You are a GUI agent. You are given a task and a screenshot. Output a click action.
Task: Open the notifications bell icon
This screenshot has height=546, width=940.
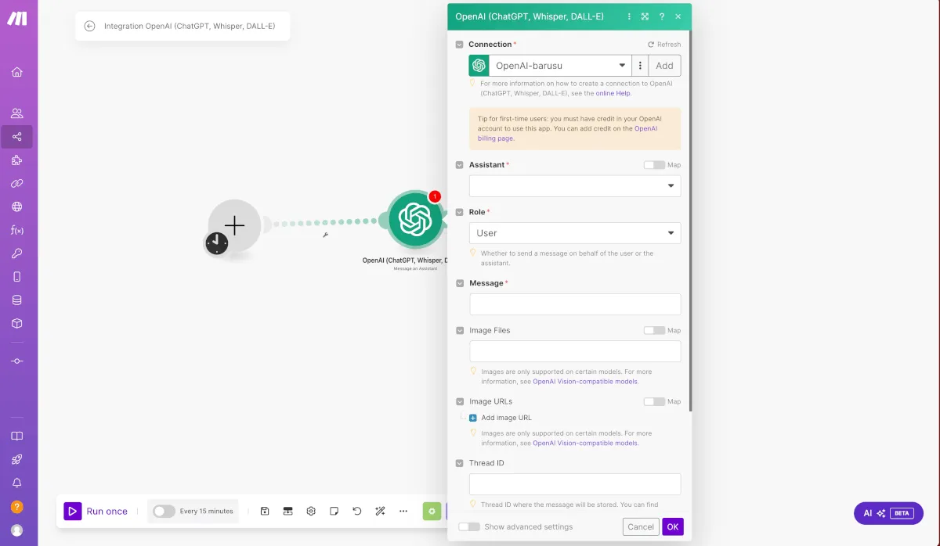click(17, 483)
